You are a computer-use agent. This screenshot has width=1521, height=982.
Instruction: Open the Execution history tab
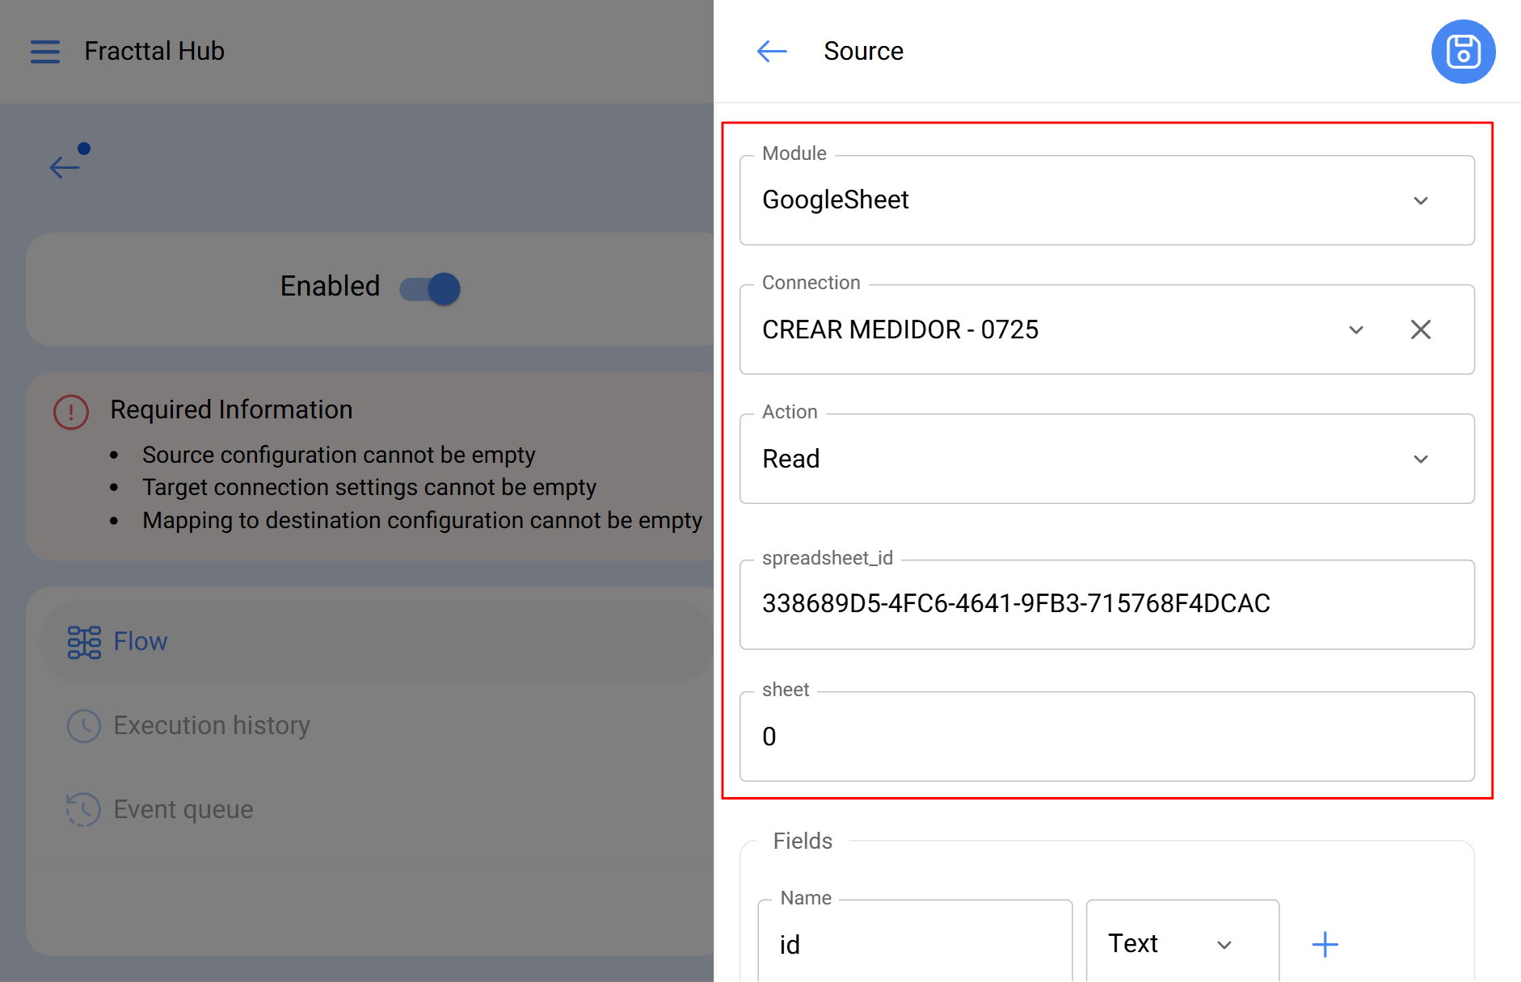[x=212, y=726]
